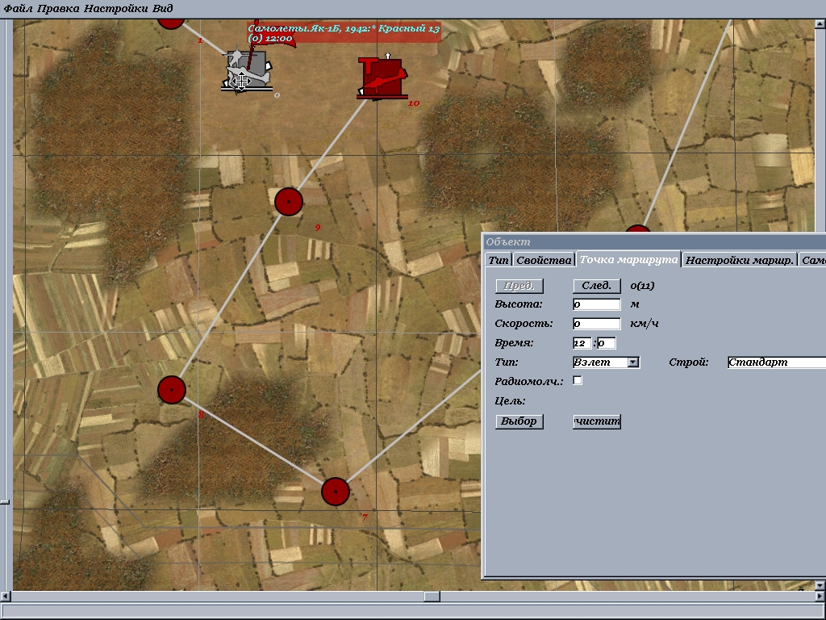This screenshot has width=826, height=620.
Task: Click the Объект panel title bar
Action: coord(655,242)
